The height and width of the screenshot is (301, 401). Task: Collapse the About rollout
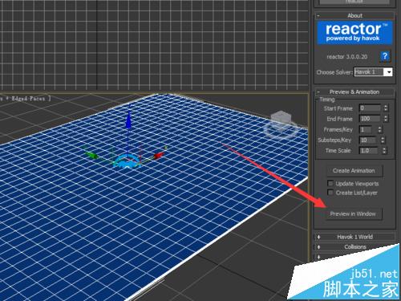tap(354, 15)
